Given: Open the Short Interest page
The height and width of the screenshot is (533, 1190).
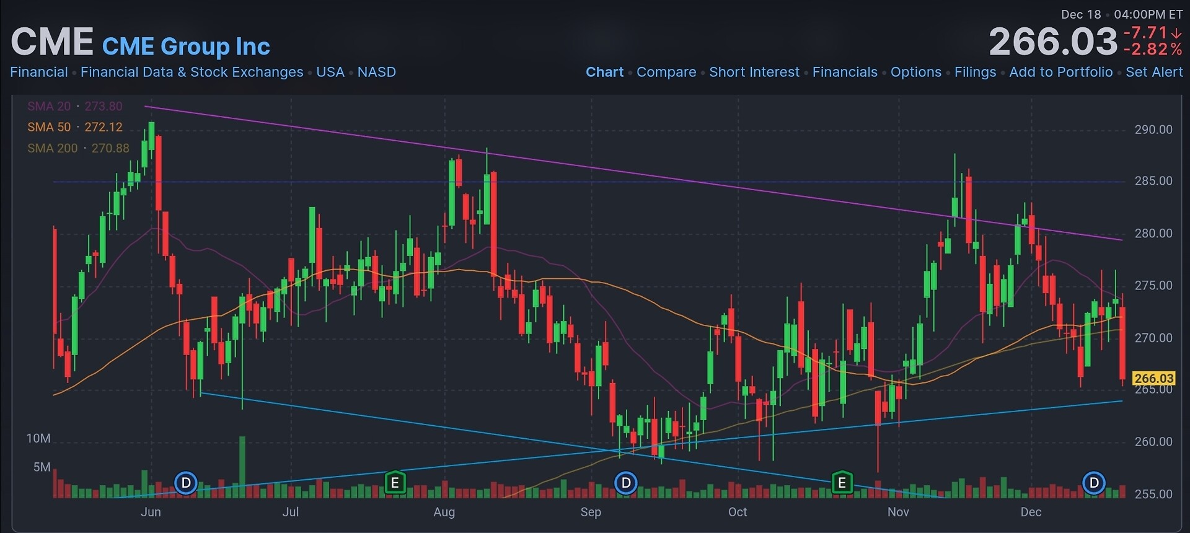Looking at the screenshot, I should click(x=754, y=72).
